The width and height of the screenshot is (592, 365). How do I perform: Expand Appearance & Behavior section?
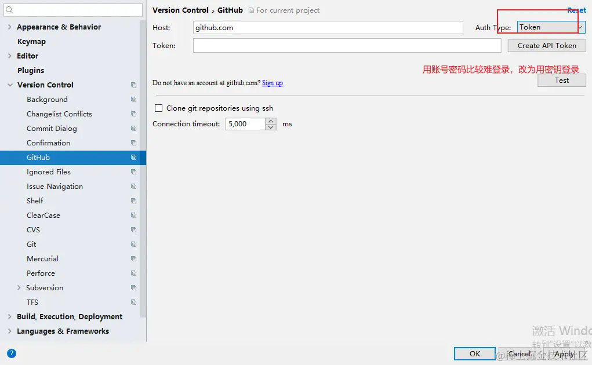10,27
